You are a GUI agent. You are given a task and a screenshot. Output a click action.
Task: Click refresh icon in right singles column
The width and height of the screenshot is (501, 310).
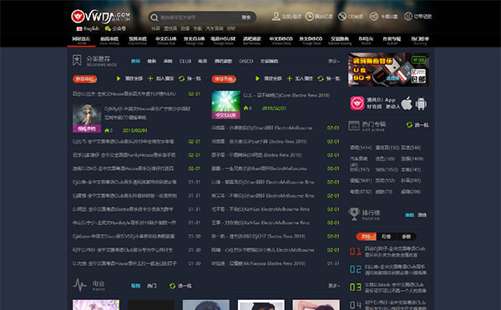[x=321, y=78]
